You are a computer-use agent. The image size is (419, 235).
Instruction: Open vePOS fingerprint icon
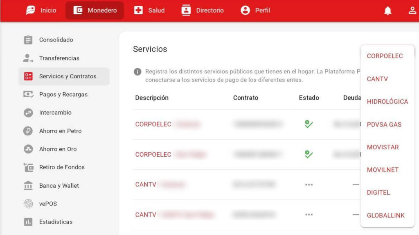tap(28, 204)
